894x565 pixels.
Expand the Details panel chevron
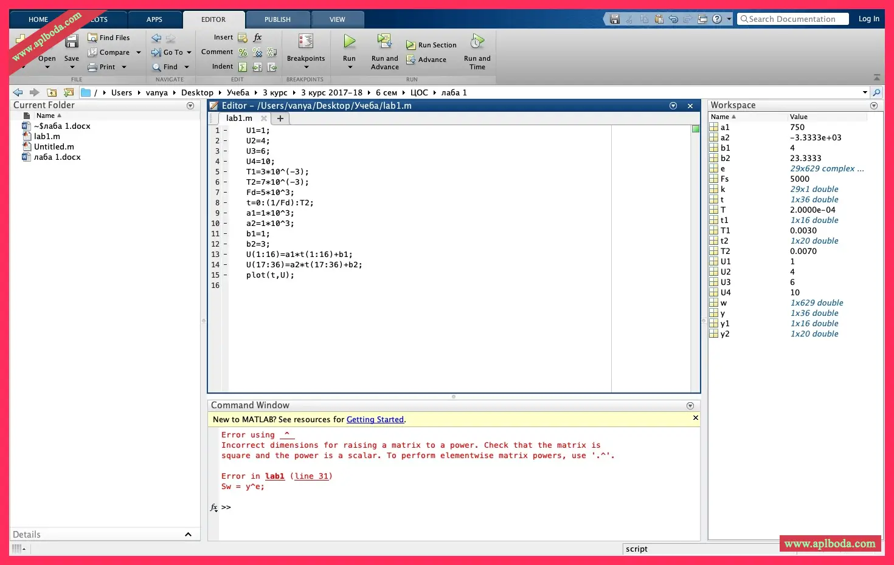188,535
